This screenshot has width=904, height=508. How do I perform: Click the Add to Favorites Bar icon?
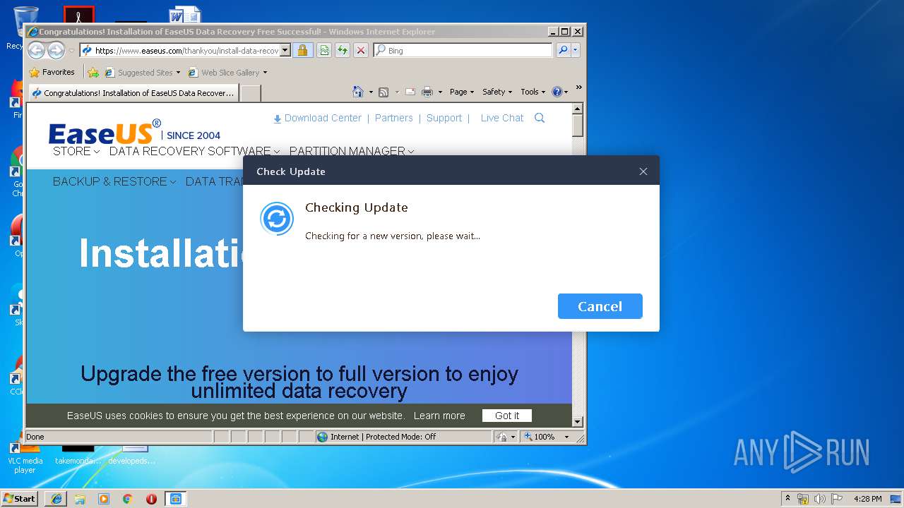[93, 72]
